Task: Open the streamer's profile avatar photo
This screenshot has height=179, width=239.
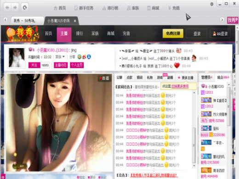Action: click(x=17, y=58)
